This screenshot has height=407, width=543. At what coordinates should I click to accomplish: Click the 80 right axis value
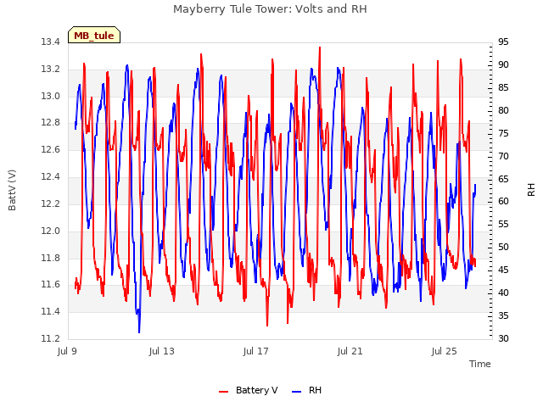pos(503,110)
